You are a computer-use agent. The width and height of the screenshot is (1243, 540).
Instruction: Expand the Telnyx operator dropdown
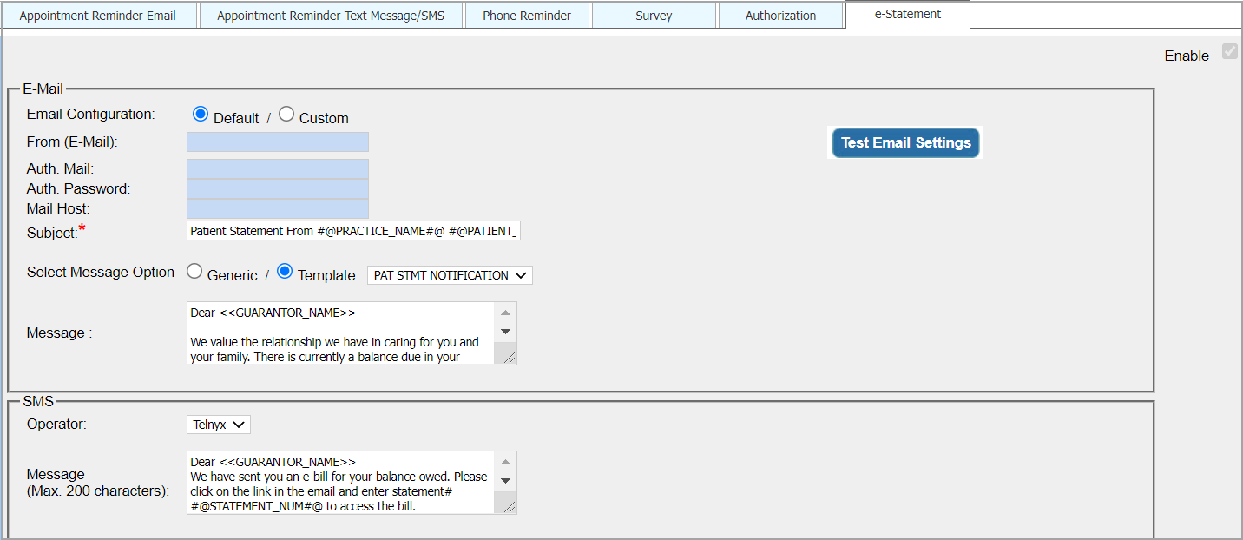coord(218,425)
